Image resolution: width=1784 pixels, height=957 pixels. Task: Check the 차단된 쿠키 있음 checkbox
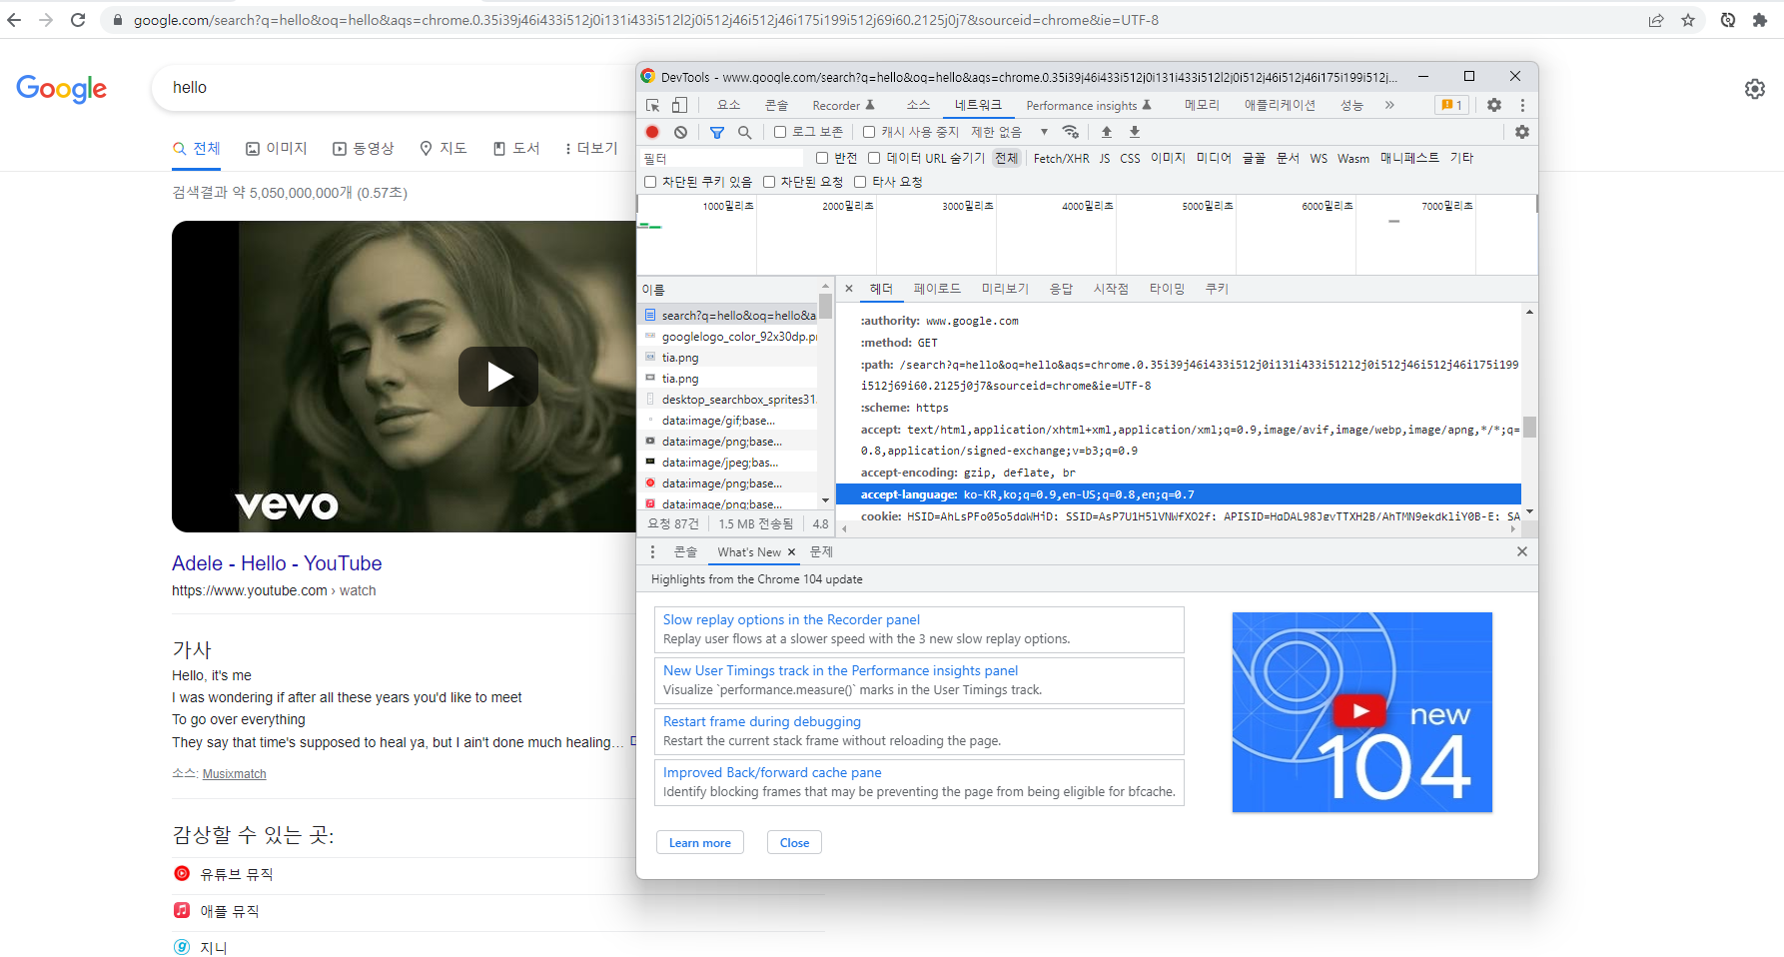650,182
